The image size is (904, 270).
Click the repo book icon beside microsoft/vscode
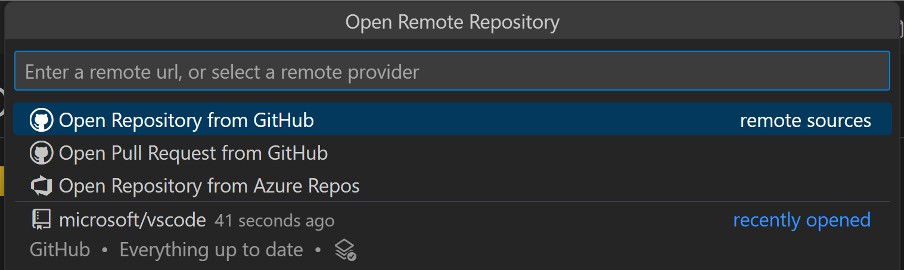41,221
